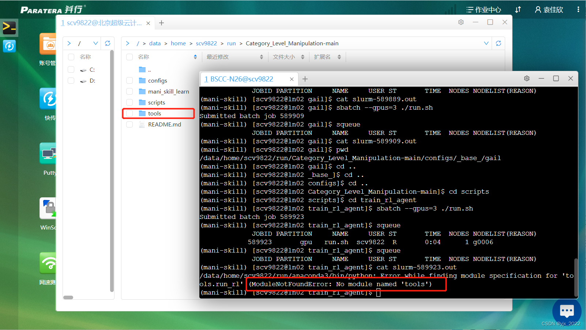
Task: Click the terminal icon in the left taskbar
Action: click(9, 28)
